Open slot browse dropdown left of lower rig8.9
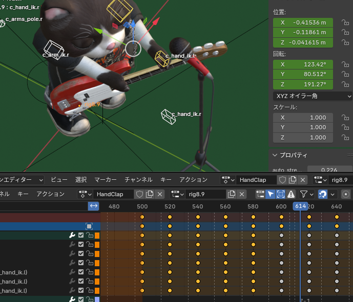Image resolution: width=353 pixels, height=302 pixels. [x=177, y=194]
